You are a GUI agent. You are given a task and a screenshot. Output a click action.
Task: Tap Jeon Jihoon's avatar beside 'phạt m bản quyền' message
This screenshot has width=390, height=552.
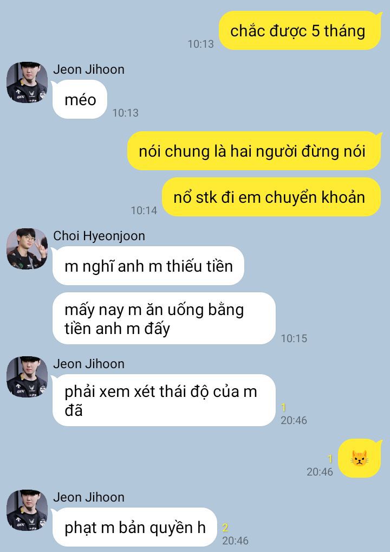(x=27, y=510)
